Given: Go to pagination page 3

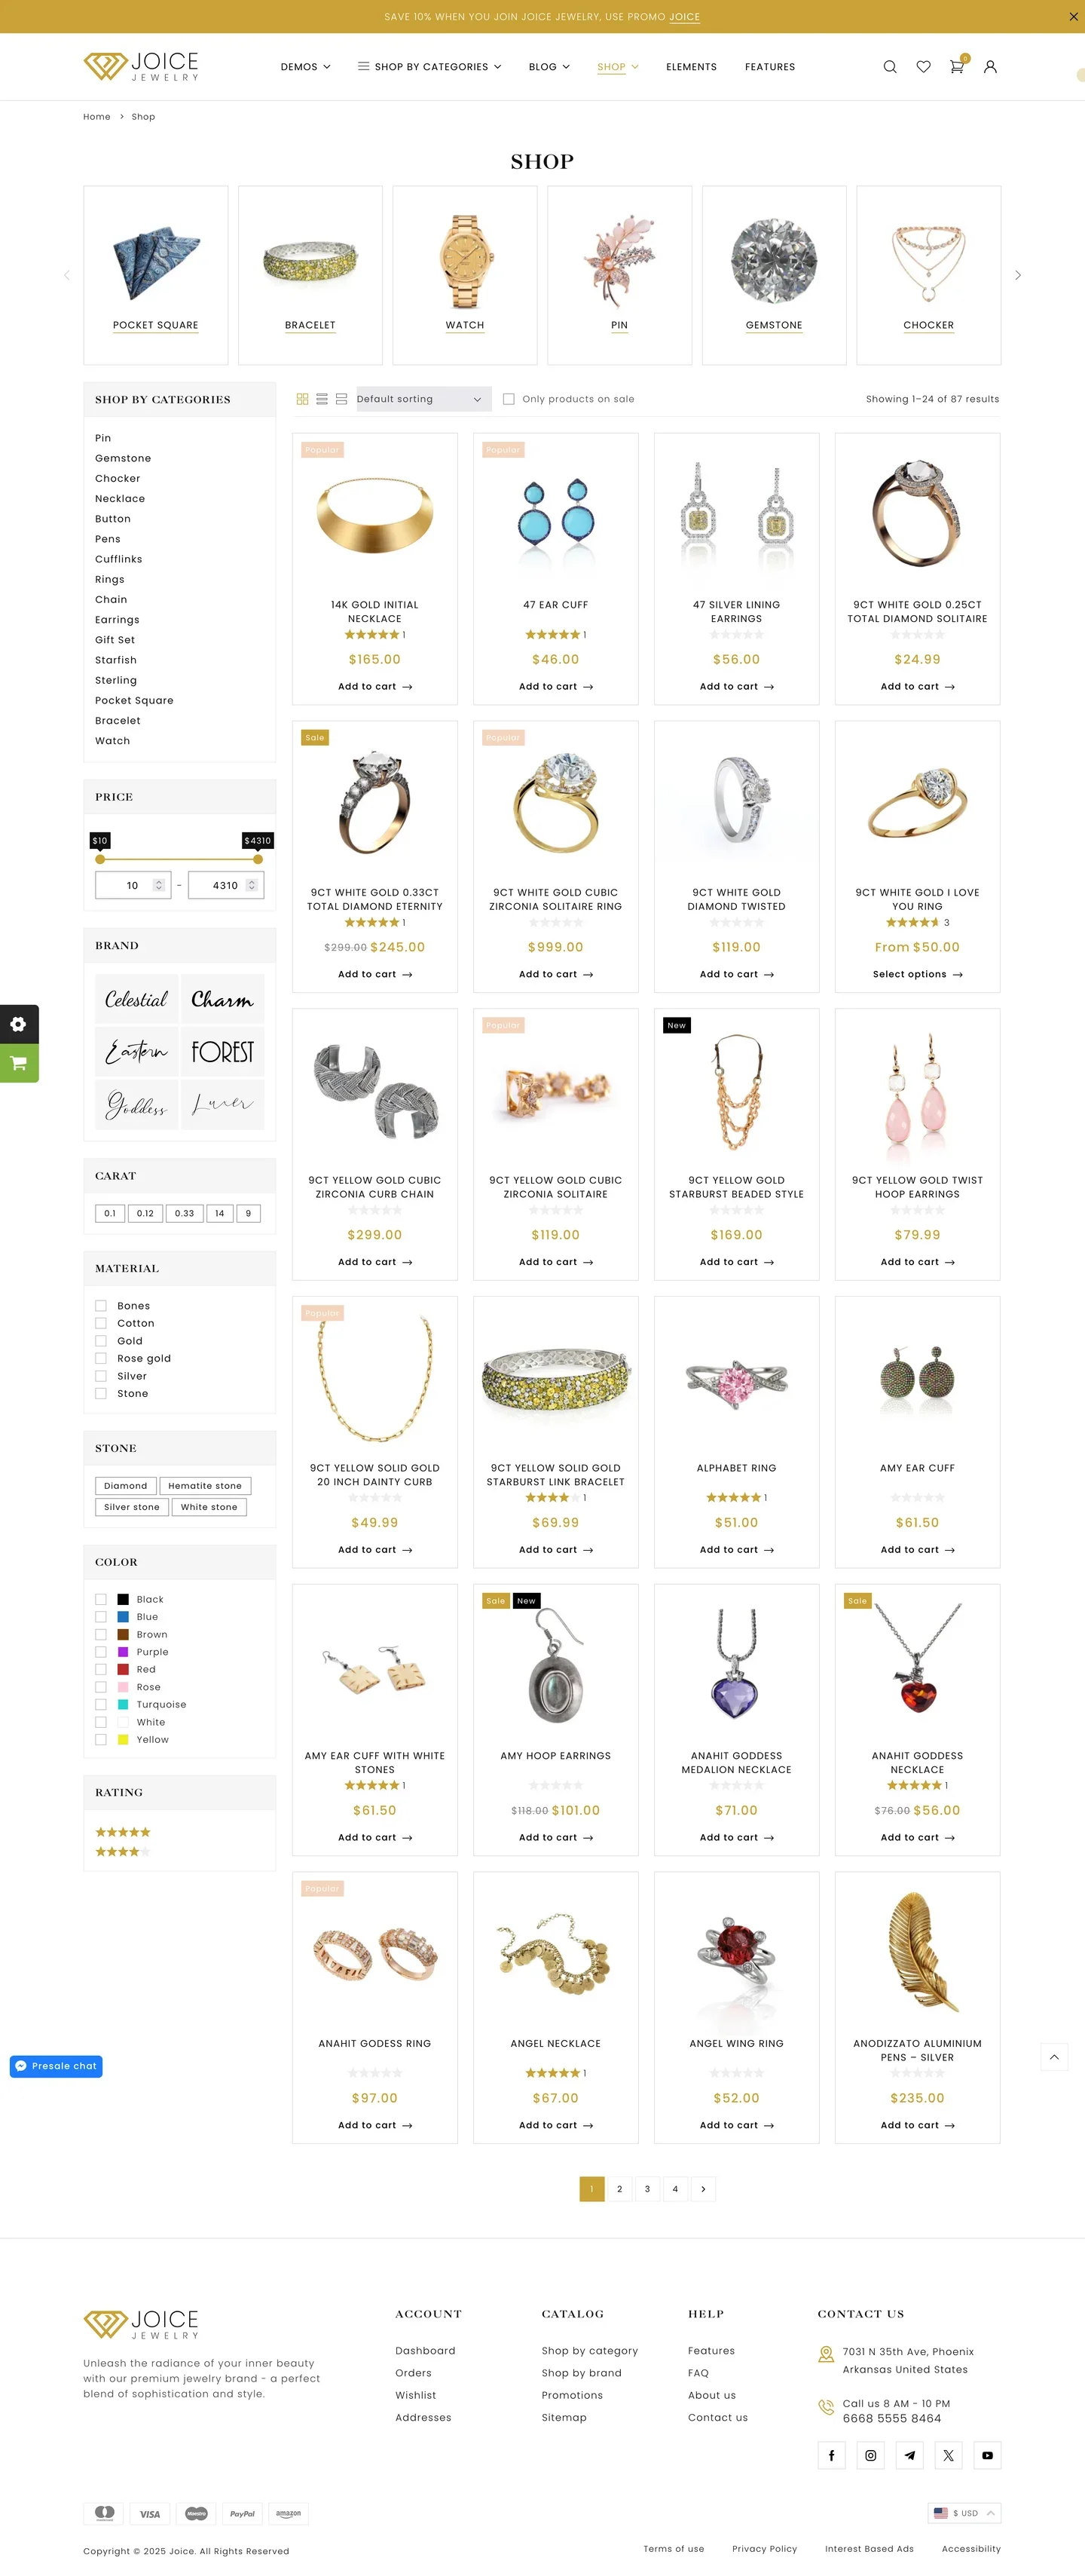Looking at the screenshot, I should point(647,2189).
